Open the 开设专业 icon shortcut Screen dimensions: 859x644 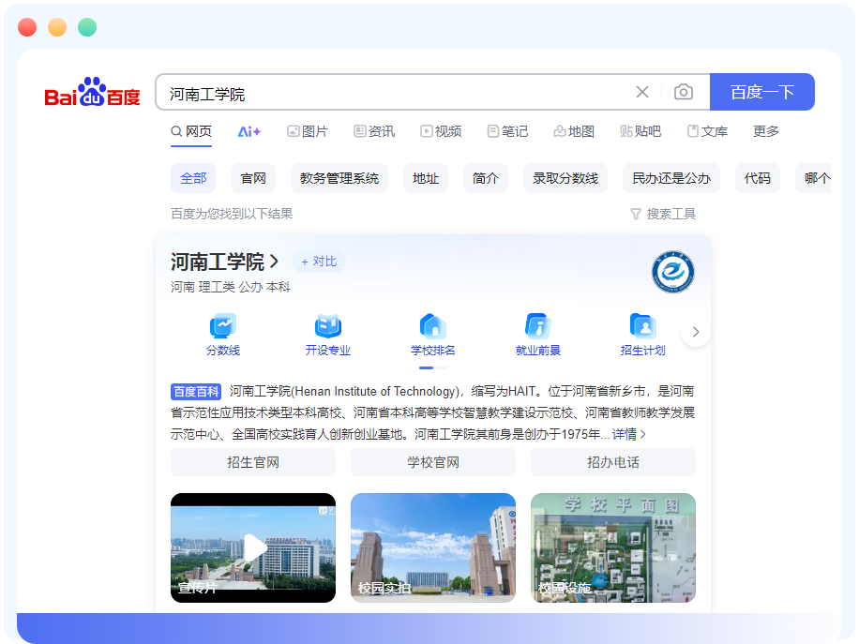[x=328, y=335]
